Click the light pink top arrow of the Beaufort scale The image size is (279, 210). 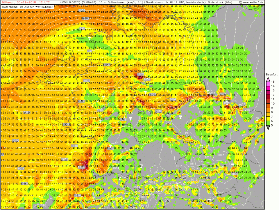pyautogui.click(x=268, y=80)
